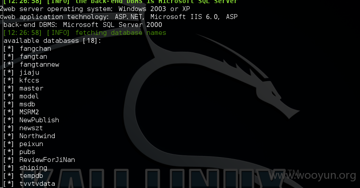Select the 'fetching database names' log message
This screenshot has height=188, width=360.
(121, 33)
